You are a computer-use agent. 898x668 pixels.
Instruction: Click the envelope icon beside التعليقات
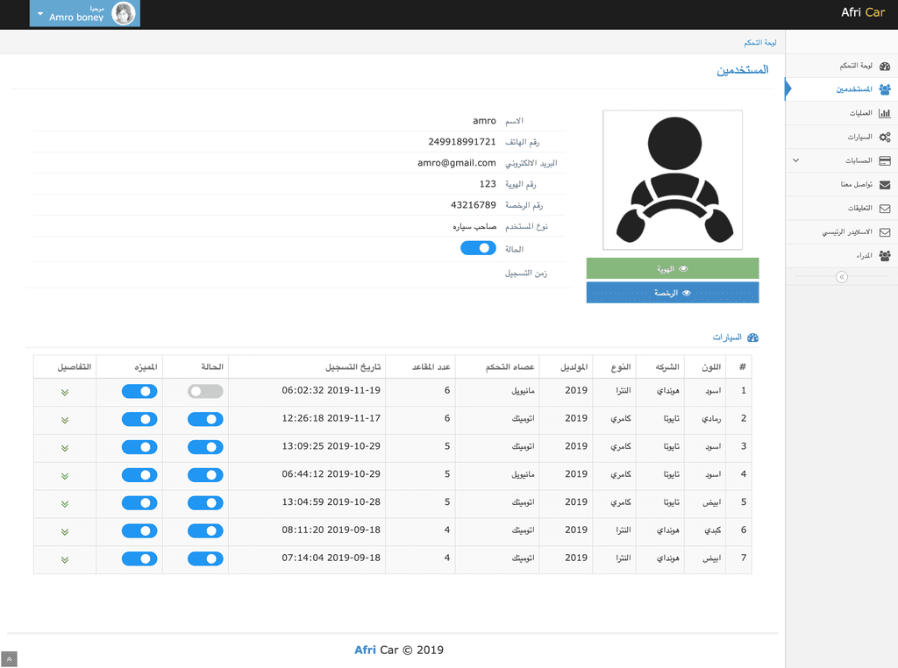(885, 209)
